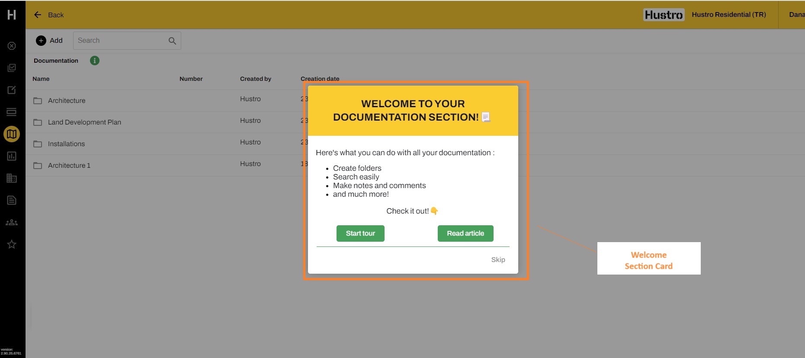Open the stacked rows icon in sidebar
Screen dimensions: 805x358
(x=12, y=112)
